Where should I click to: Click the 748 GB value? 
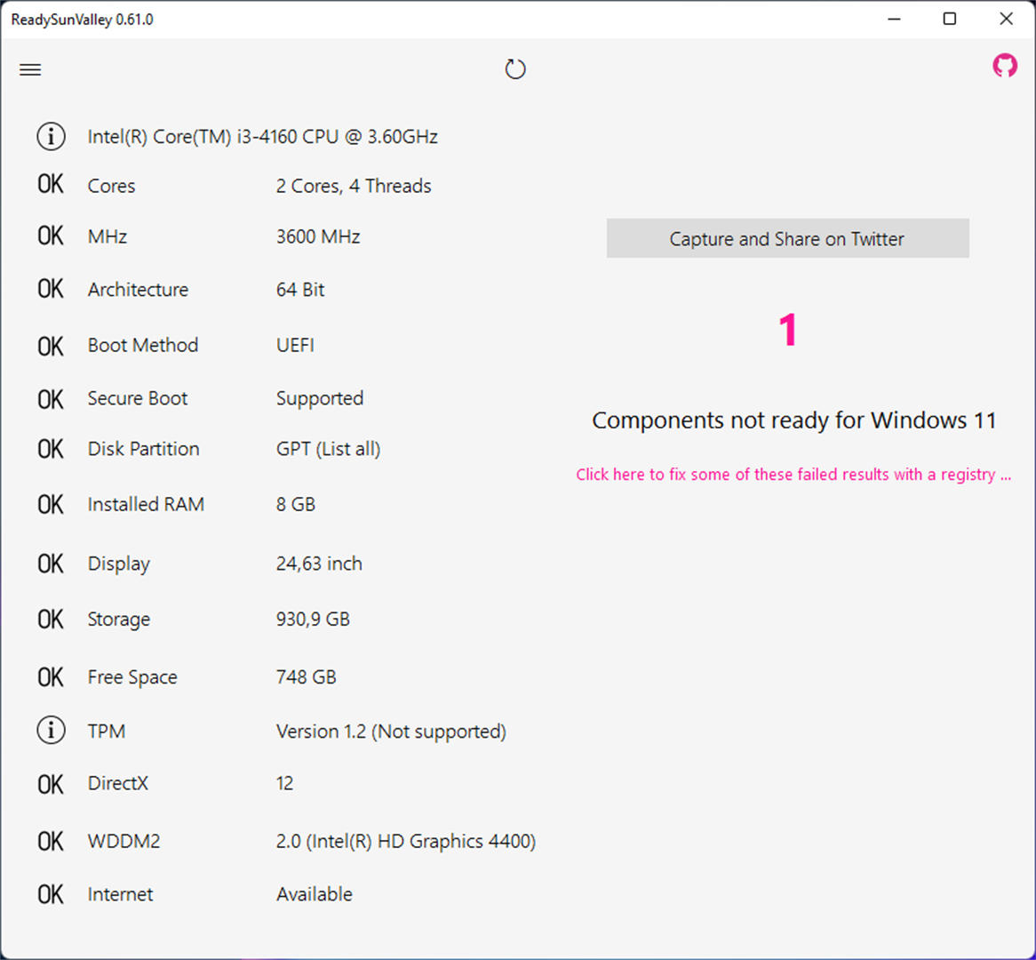tap(306, 677)
